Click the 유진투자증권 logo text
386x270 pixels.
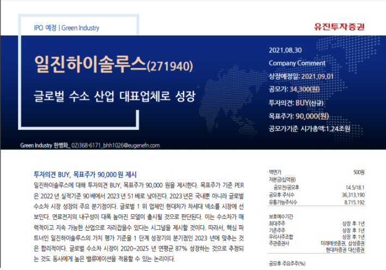click(339, 27)
